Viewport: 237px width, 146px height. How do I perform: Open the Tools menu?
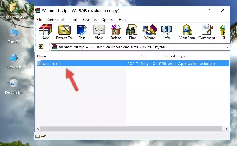[74, 20]
